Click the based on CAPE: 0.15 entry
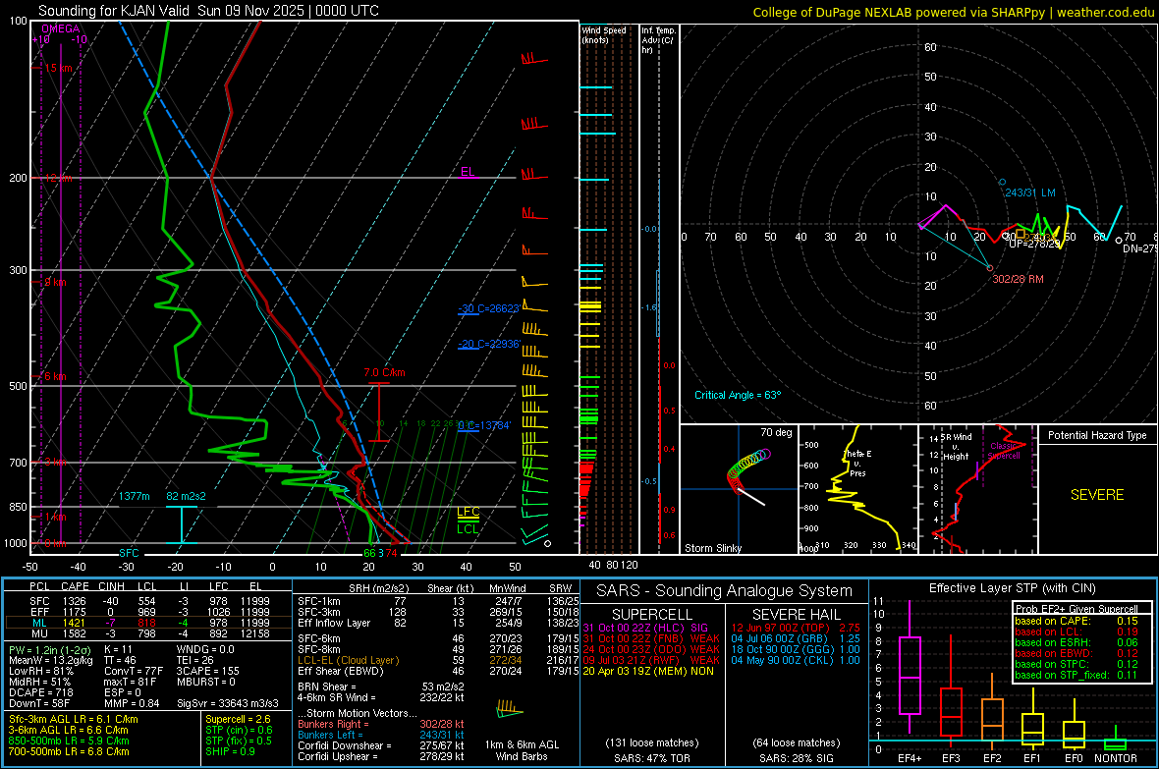This screenshot has height=769, width=1159. coord(1076,621)
